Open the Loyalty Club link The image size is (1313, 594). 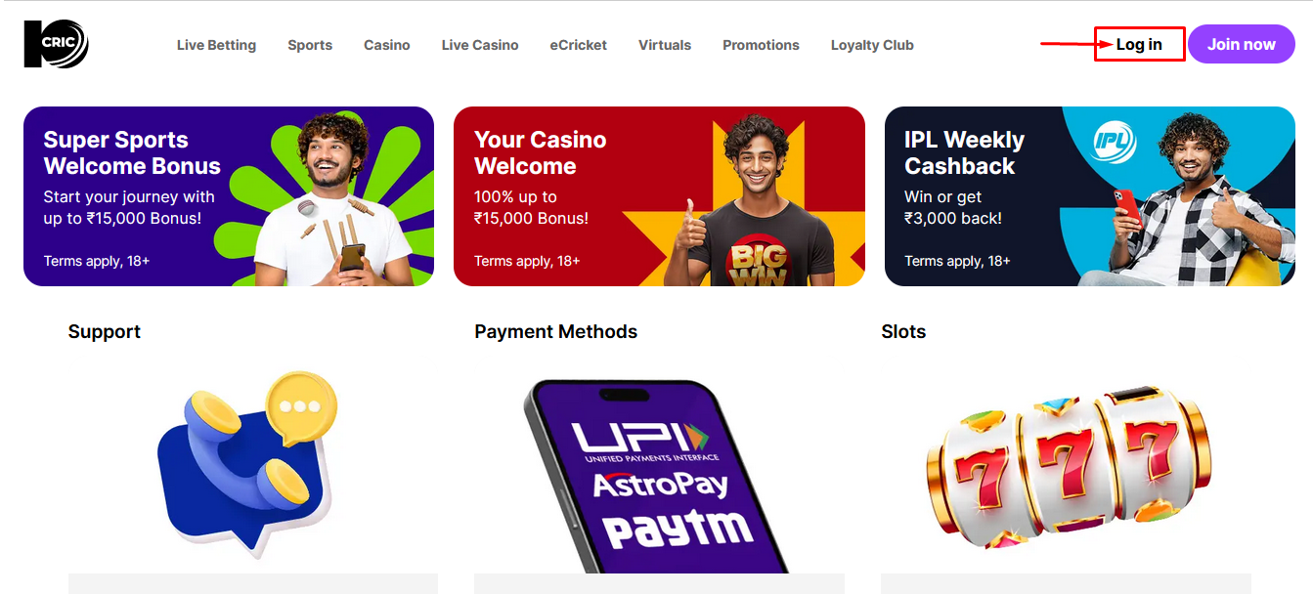tap(872, 45)
